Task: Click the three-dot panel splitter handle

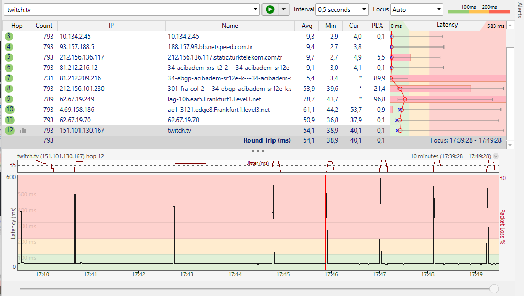Action: click(258, 151)
